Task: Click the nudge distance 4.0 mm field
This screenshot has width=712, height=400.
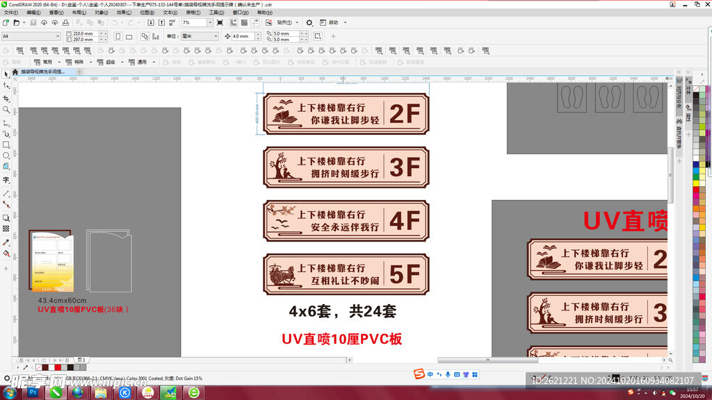Action: [x=243, y=36]
